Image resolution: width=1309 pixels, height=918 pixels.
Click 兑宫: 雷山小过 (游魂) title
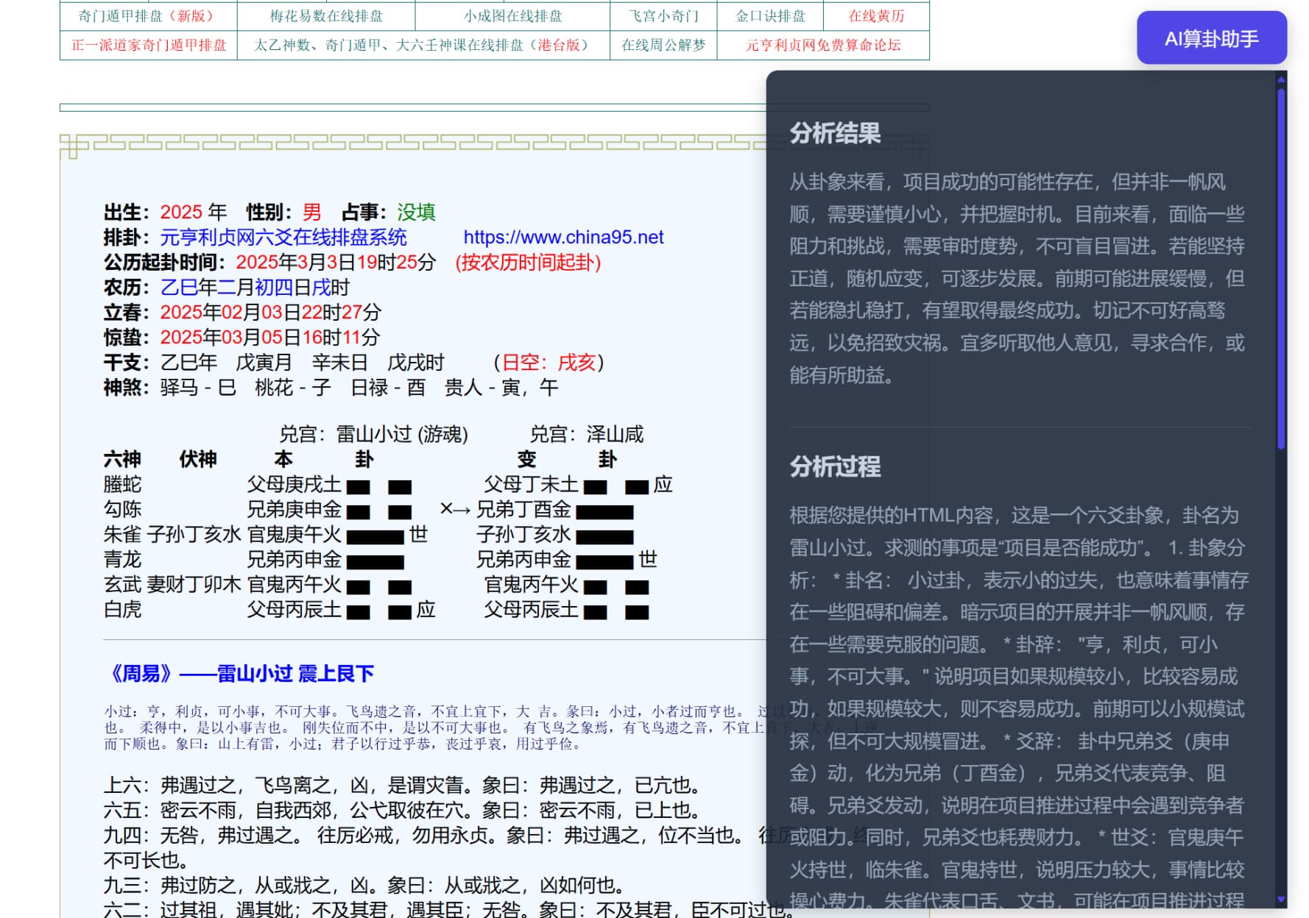coord(373,434)
